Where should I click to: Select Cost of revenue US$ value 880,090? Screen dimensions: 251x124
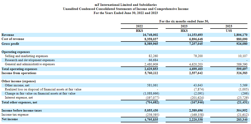242,39
